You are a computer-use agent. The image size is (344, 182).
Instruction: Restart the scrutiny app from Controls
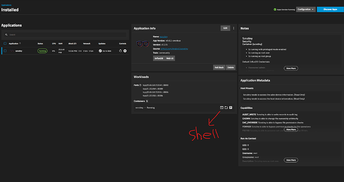(x=120, y=51)
